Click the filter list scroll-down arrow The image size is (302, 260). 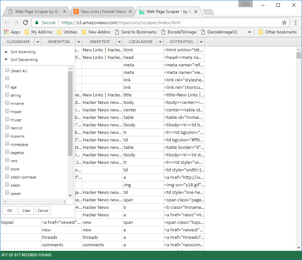pos(70,196)
